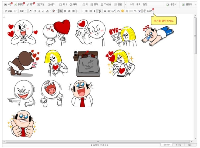Screen dimensions: 200x148
Task: Open the font color picker arrow
Action: pos(50,11)
